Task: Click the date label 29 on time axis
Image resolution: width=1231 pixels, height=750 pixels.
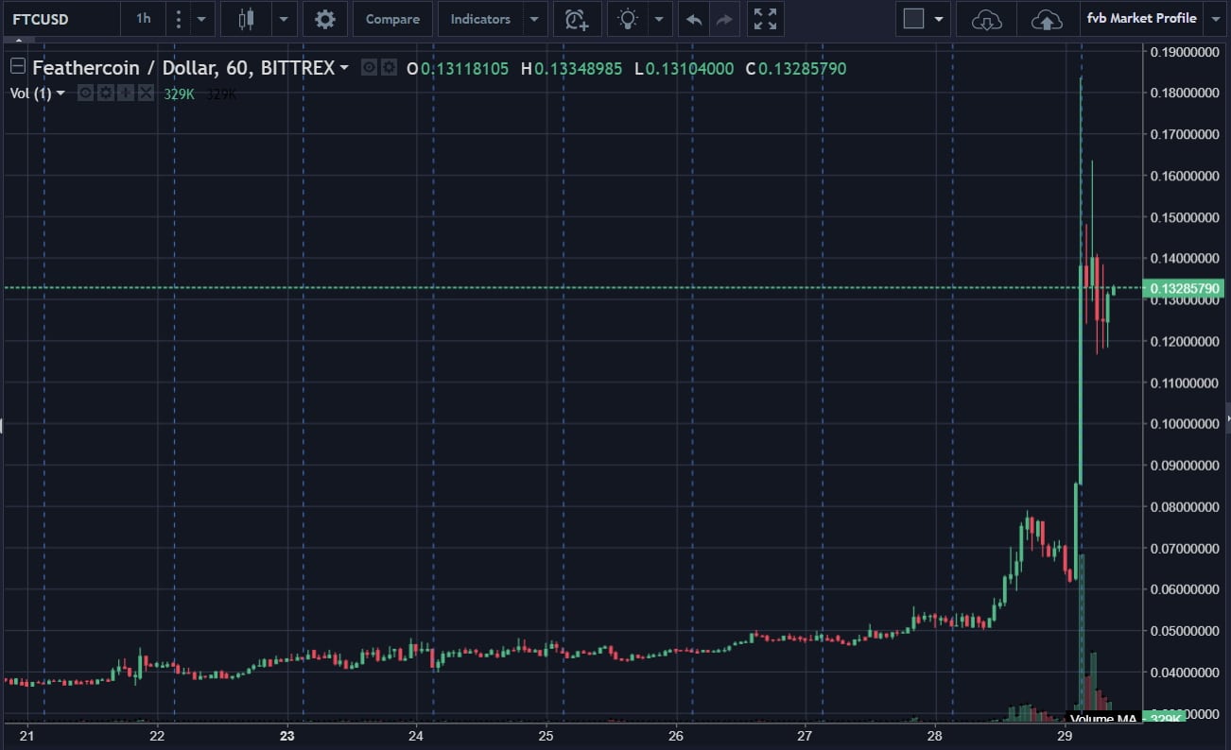Action: tap(1064, 737)
